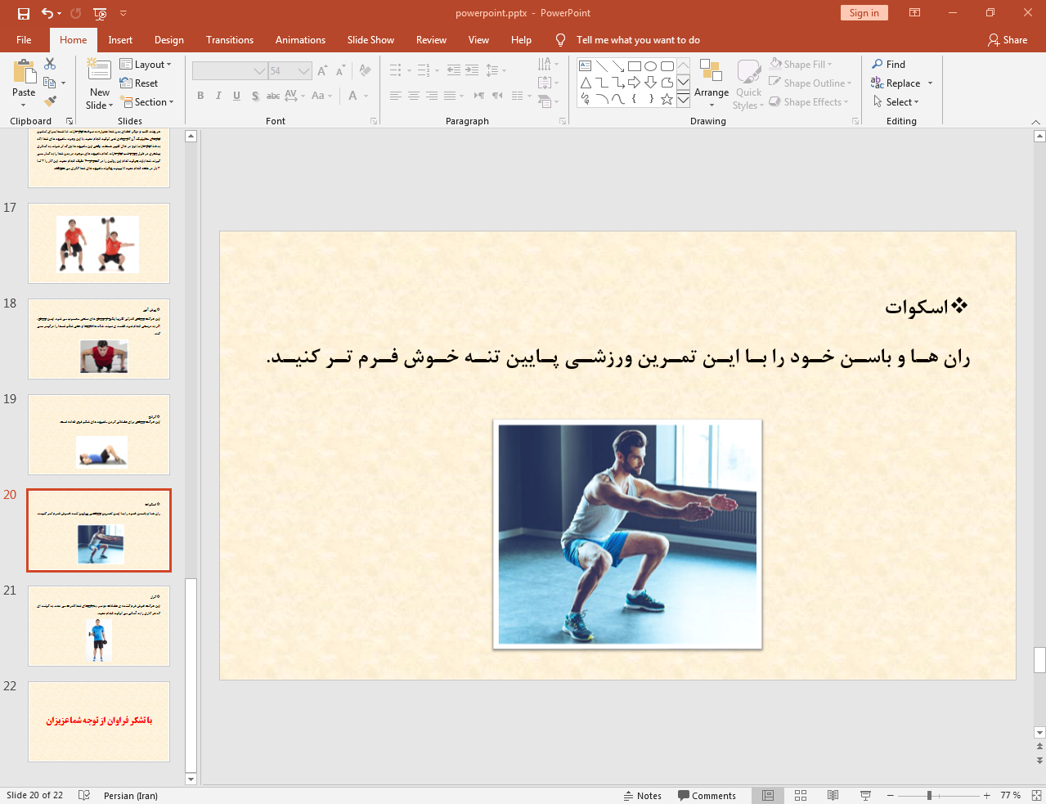Undo the last action
The width and height of the screenshot is (1046, 804).
point(47,13)
